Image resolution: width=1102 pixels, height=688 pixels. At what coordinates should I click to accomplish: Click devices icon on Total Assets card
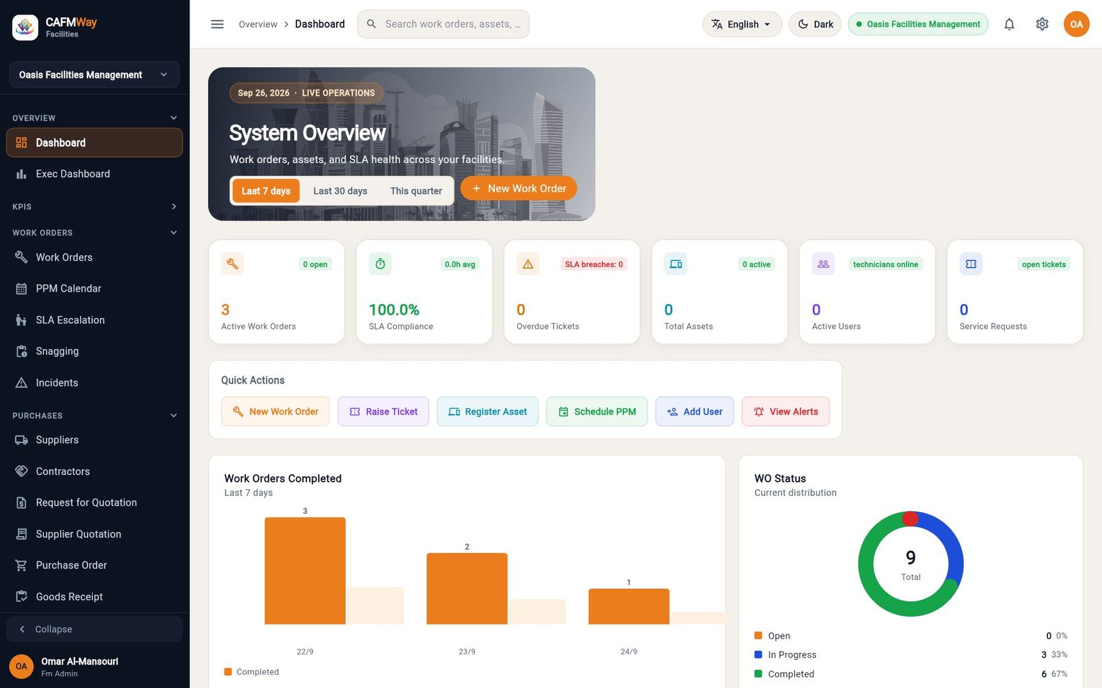tap(676, 264)
